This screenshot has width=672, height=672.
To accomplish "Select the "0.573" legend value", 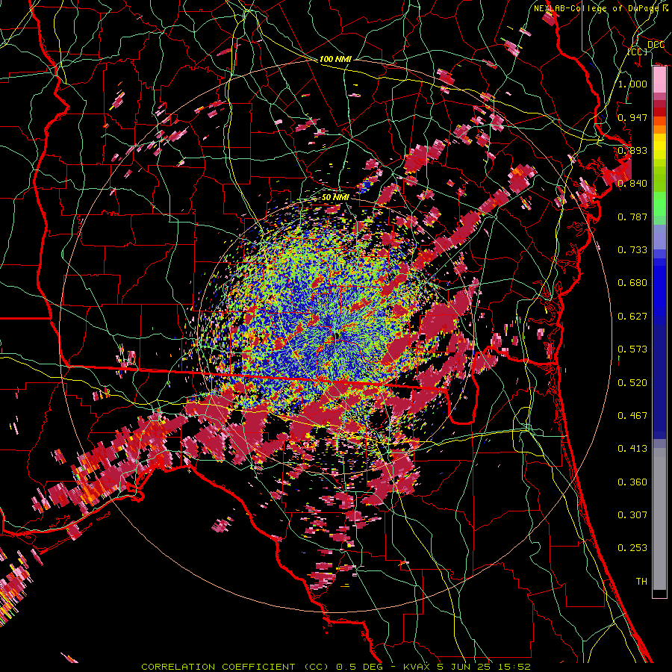I will 632,349.
